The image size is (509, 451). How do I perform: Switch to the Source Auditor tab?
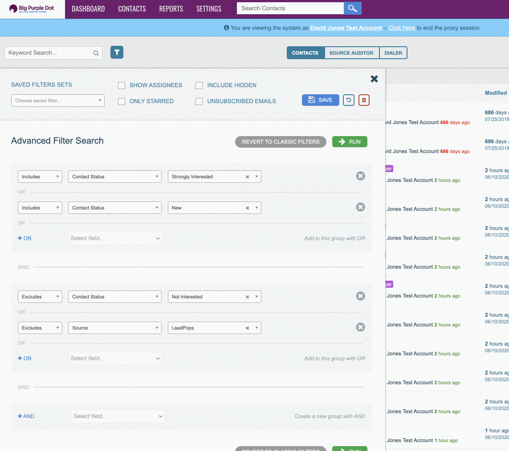click(351, 53)
